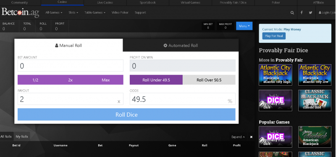Open American Blackjack thumbnail
The height and width of the screenshot is (157, 336).
[x=315, y=137]
